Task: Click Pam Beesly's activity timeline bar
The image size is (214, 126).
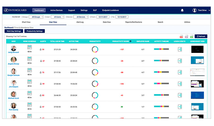Action: pos(161,107)
